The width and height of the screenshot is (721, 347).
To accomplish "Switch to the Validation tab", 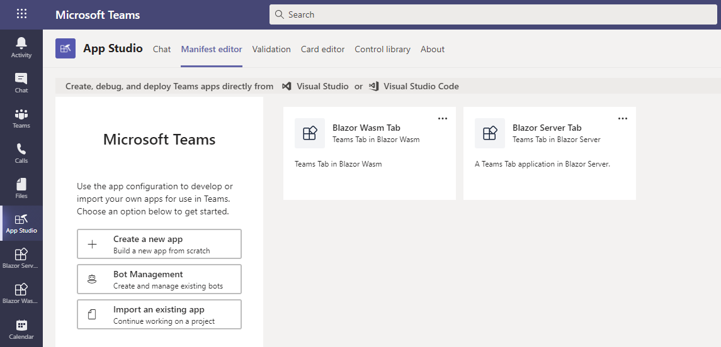I will click(271, 49).
